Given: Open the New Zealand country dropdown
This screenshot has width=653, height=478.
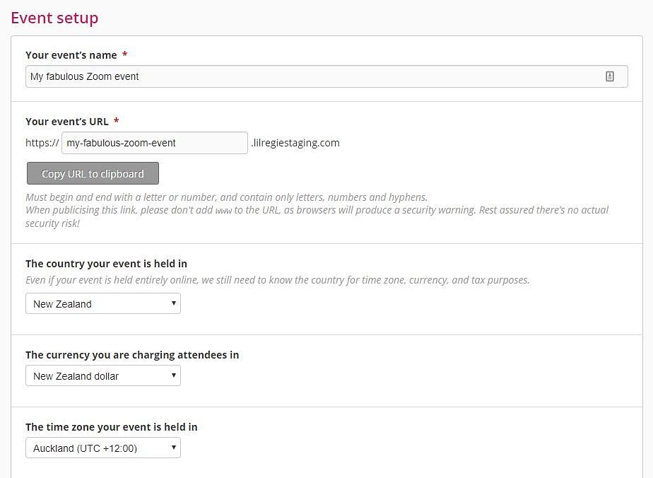Looking at the screenshot, I should point(103,303).
